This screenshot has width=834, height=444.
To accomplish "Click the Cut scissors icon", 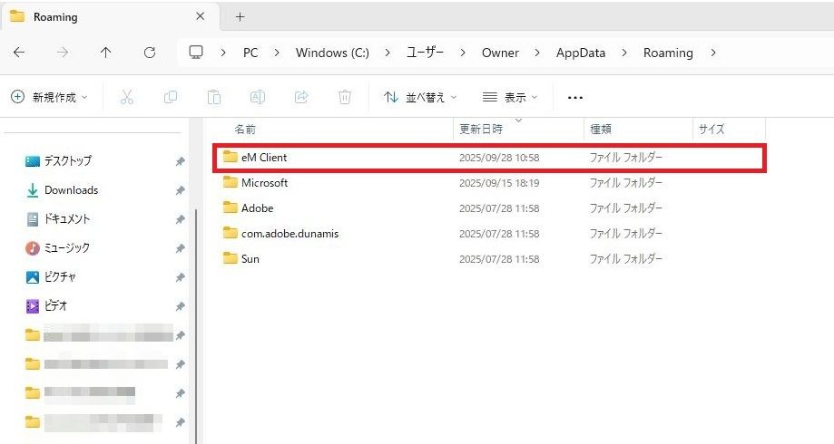I will tap(127, 97).
